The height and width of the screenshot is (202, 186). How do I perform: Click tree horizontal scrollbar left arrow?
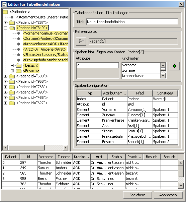pos(5,147)
